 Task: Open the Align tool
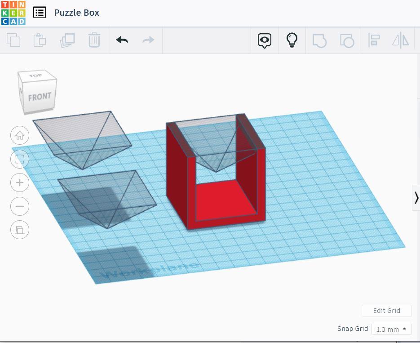point(374,40)
